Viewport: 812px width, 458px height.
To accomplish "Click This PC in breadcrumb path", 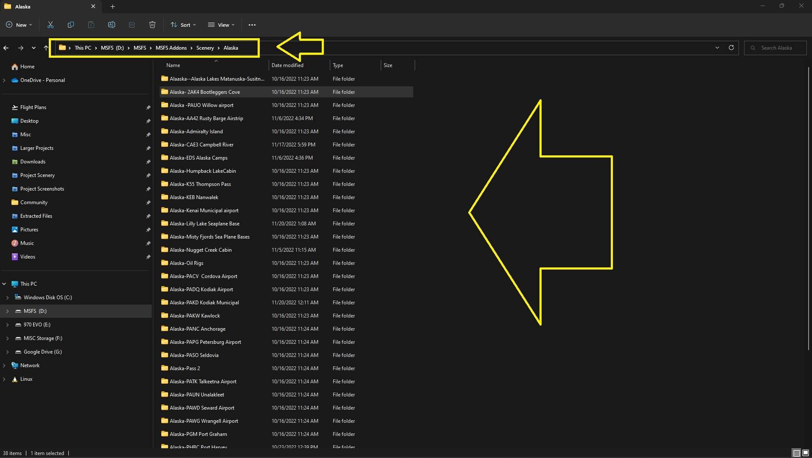I will click(x=83, y=48).
